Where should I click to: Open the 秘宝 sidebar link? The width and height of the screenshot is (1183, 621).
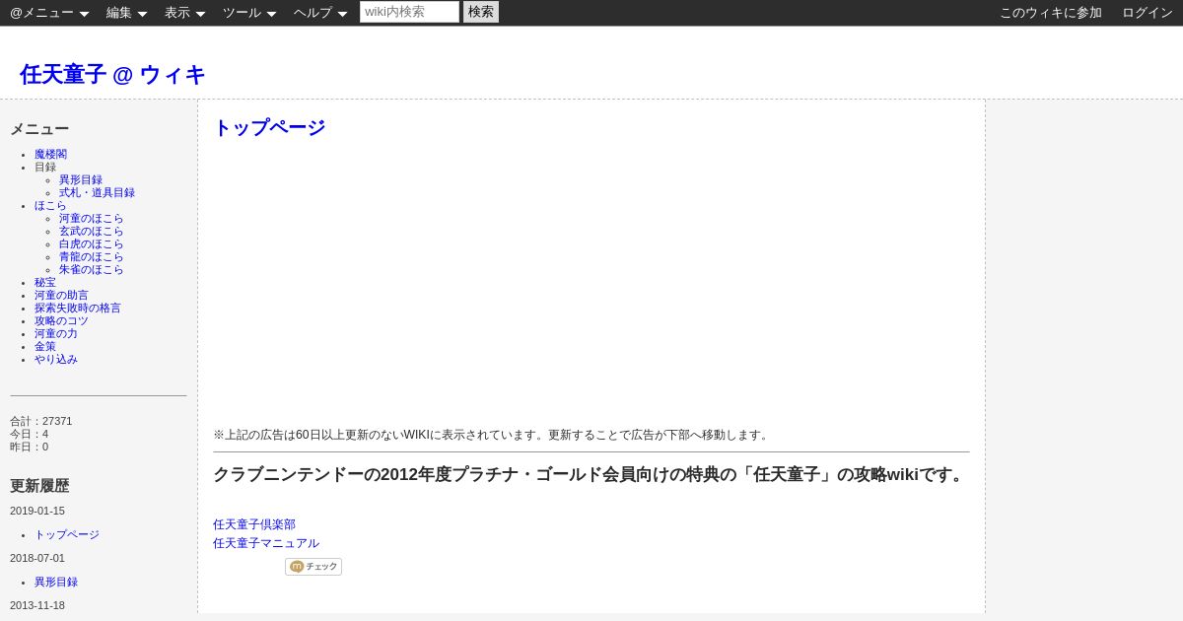45,283
